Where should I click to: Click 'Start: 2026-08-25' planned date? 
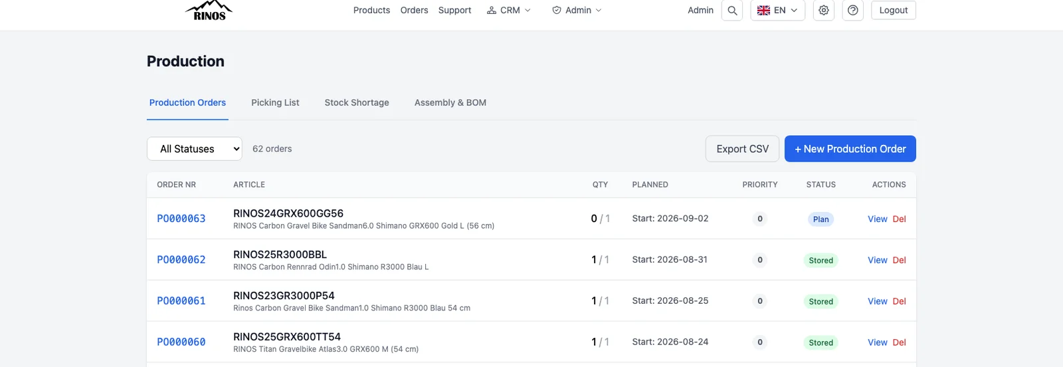(x=670, y=301)
